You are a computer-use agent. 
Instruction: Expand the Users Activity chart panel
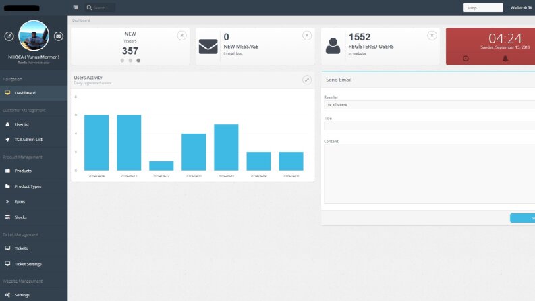click(x=307, y=80)
